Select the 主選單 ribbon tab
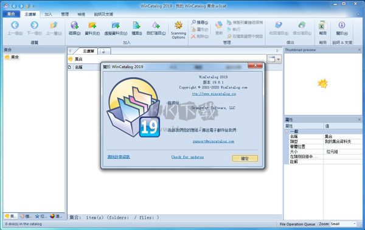This screenshot has height=230, width=365. click(x=30, y=14)
